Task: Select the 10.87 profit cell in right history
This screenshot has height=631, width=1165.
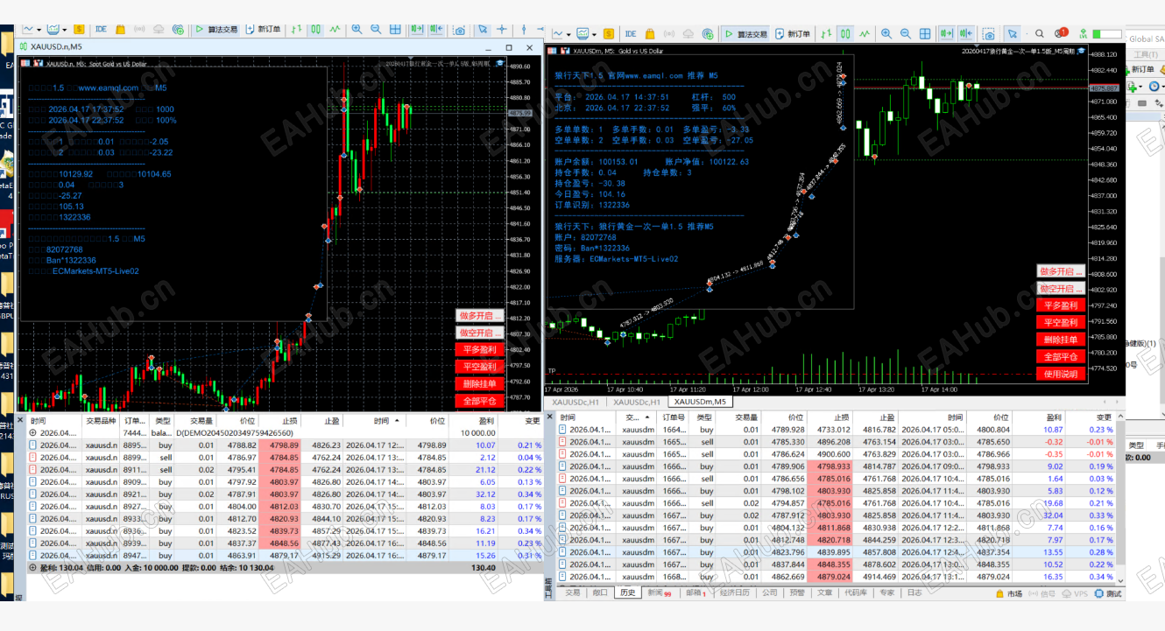Action: [1053, 430]
